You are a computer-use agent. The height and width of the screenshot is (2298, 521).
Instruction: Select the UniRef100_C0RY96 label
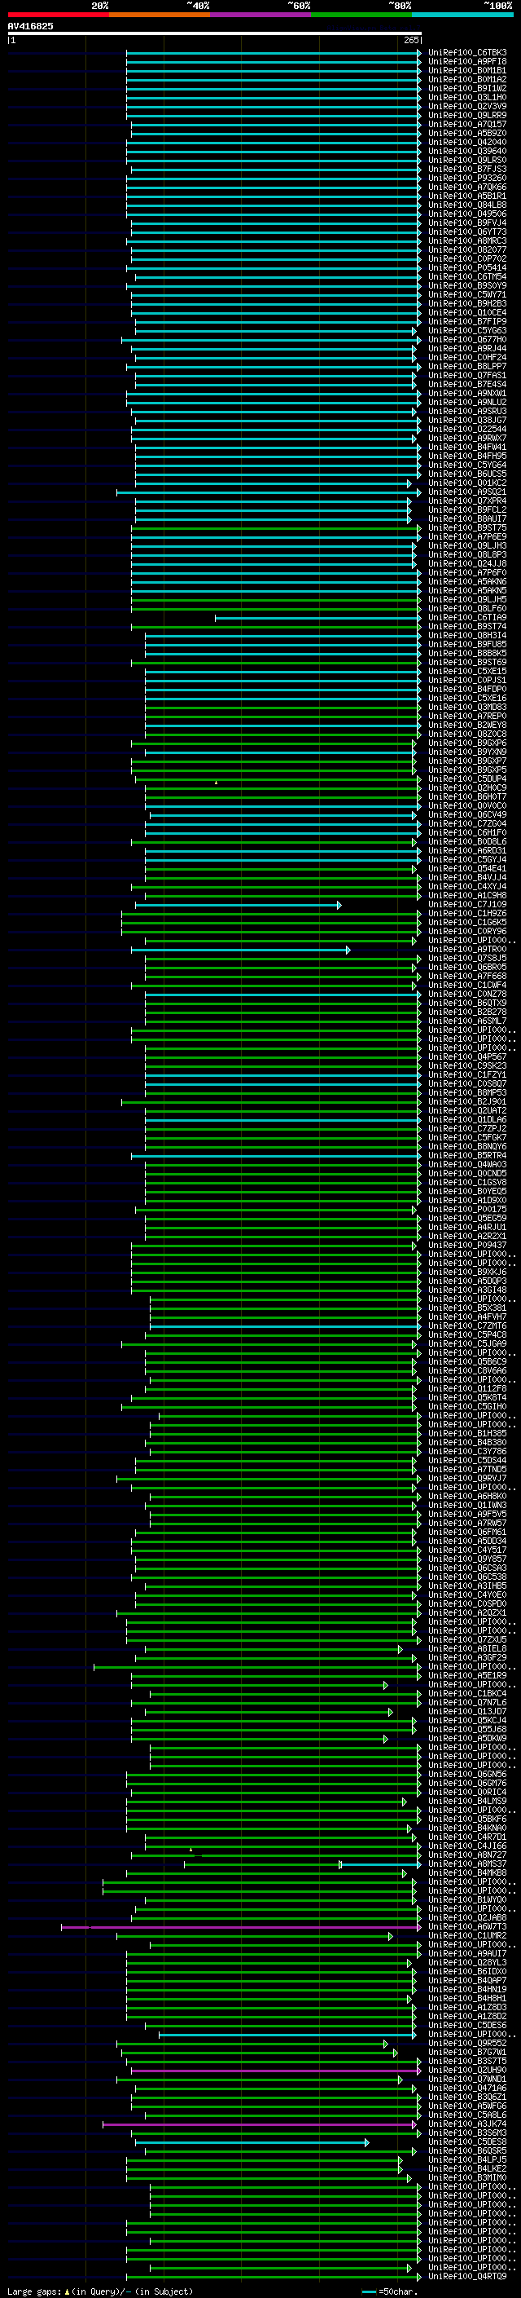467,931
